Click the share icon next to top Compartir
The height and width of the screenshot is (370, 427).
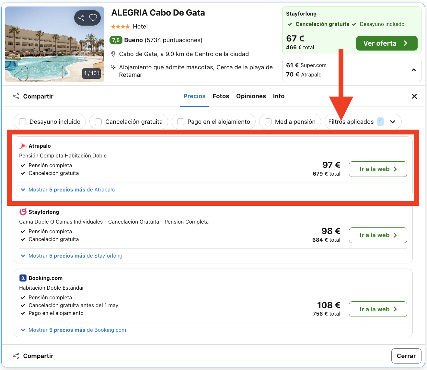click(16, 96)
